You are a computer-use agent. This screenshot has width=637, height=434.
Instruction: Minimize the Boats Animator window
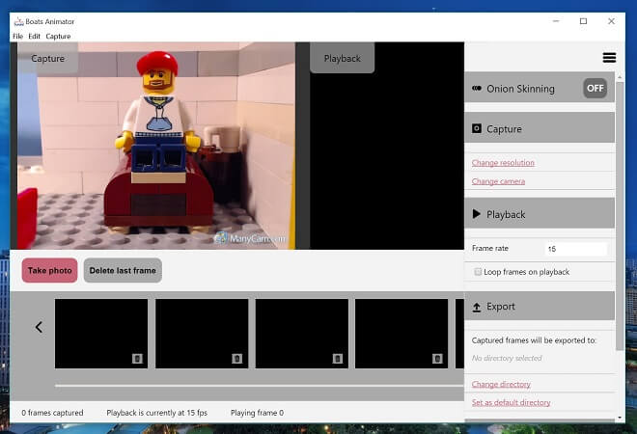coord(556,21)
